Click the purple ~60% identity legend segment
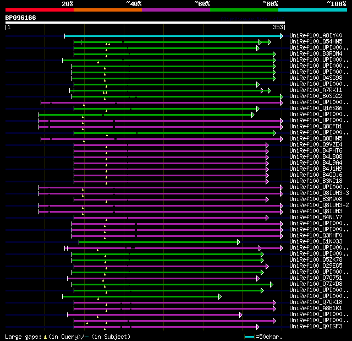The image size is (352, 341). 176,10
